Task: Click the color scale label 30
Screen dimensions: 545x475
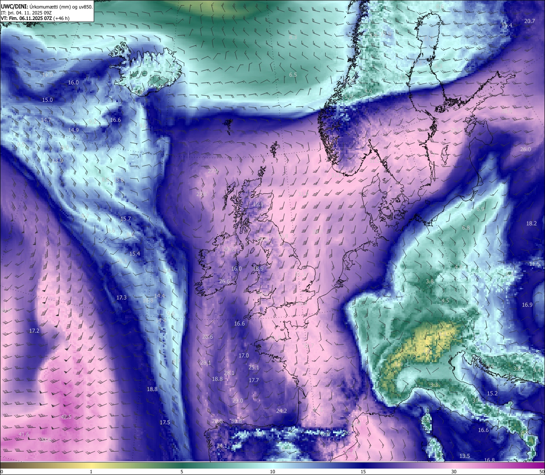Action: point(454,472)
